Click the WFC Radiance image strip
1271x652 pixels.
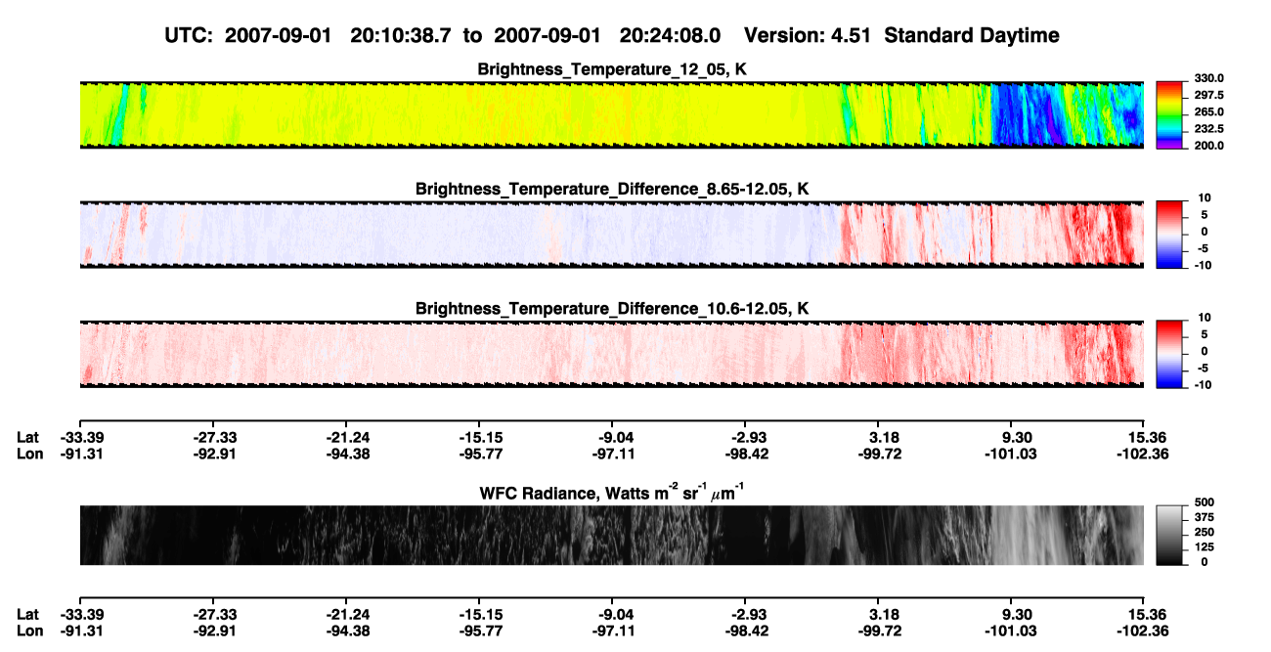pyautogui.click(x=611, y=535)
